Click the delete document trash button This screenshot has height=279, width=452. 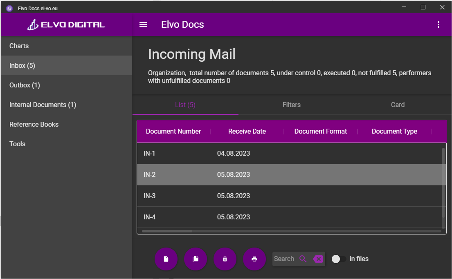pyautogui.click(x=225, y=259)
